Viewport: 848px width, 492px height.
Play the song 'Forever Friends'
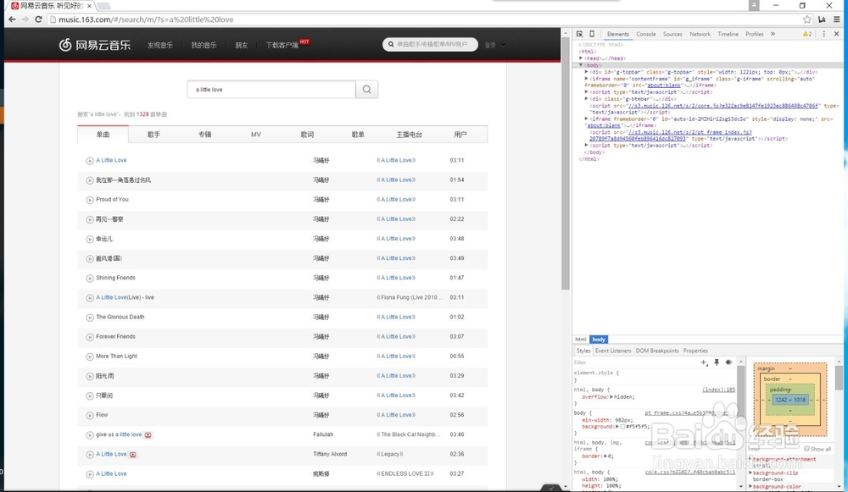pos(90,337)
